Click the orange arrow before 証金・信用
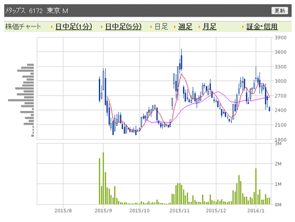295x222 pixels. pyautogui.click(x=243, y=27)
